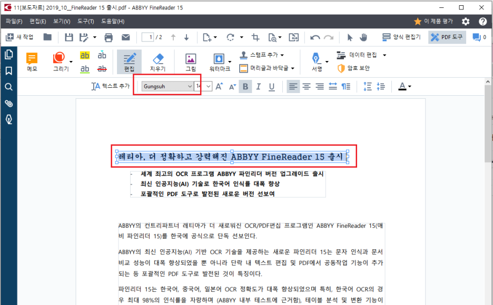Image resolution: width=493 pixels, height=305 pixels.
Task: Open the search panel in sidebar
Action: click(9, 87)
